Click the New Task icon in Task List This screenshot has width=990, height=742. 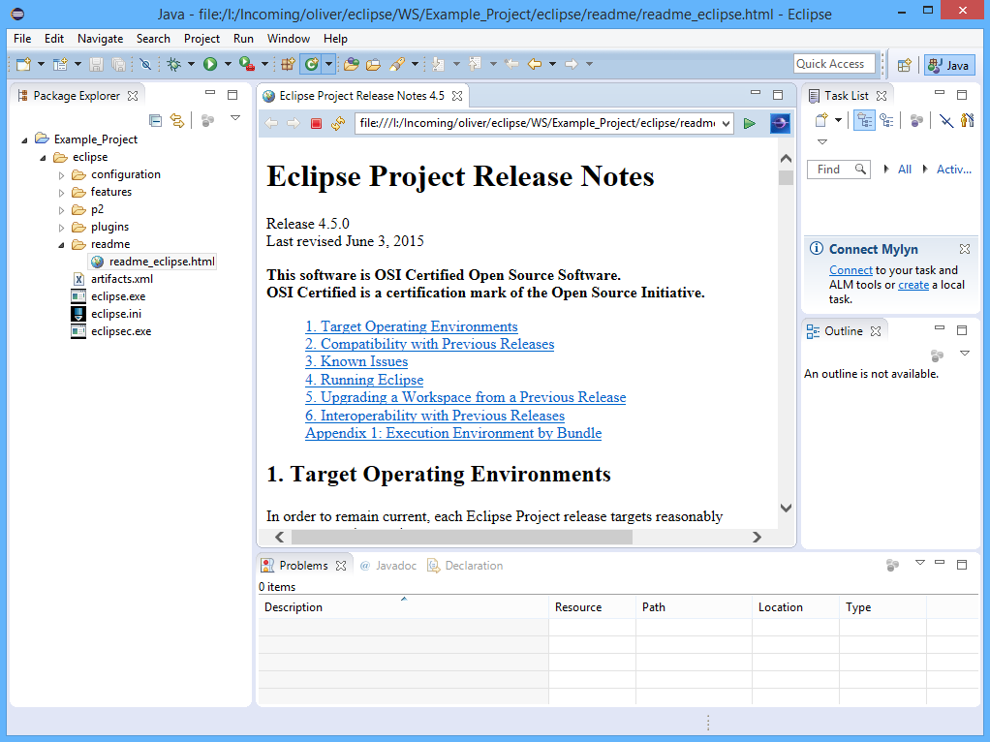(821, 120)
